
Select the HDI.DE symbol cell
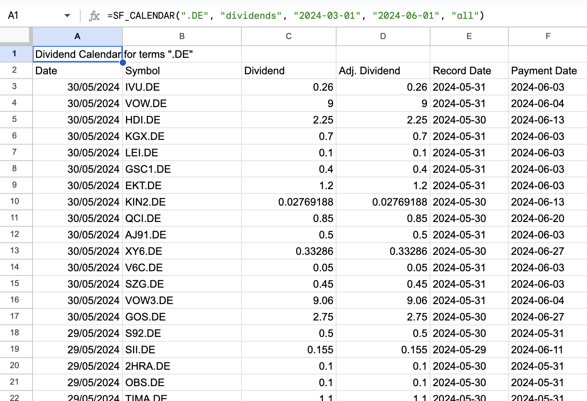(182, 120)
